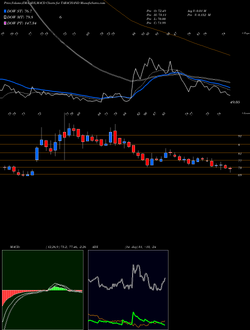
Task: Click the number 6 beside DOW MT legend
Action: tap(60, 17)
